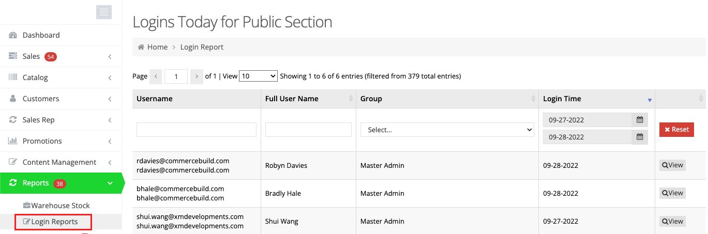Go to the next page arrow
Screen dimensions: 708x234
[197, 76]
